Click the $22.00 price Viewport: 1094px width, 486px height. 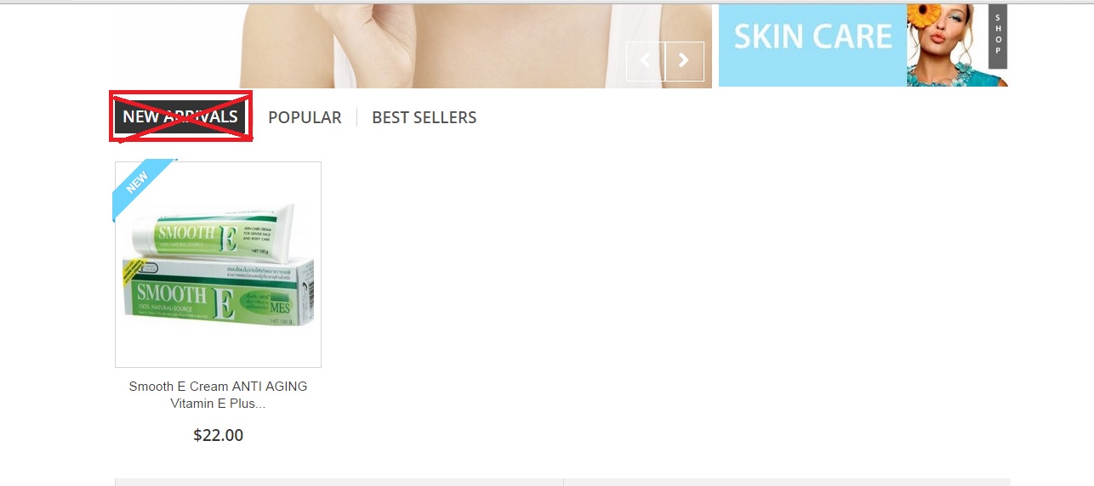tap(218, 435)
